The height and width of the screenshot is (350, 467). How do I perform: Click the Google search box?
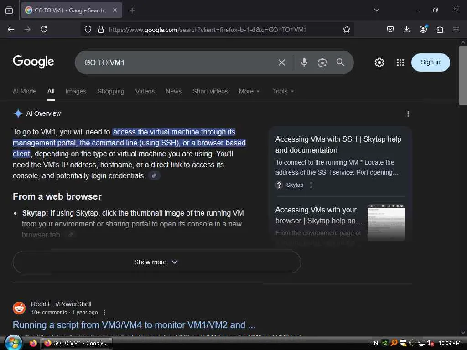point(179,62)
